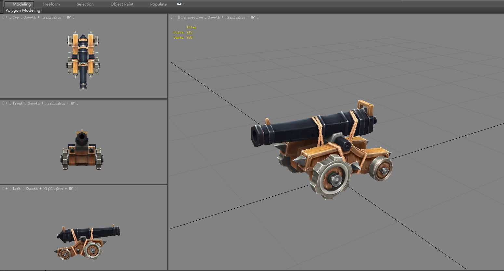Click the Front viewport name label
The height and width of the screenshot is (271, 504).
[x=18, y=103]
